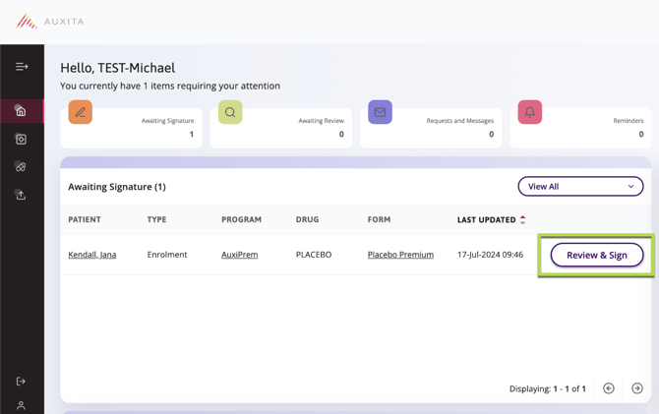
Task: Open patient link Kendall, Jana
Action: (92, 255)
